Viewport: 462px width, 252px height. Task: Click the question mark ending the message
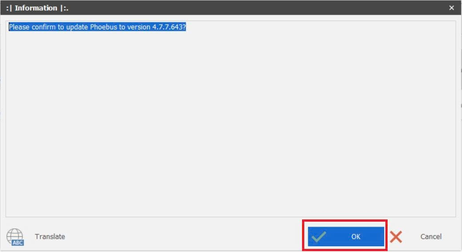184,27
